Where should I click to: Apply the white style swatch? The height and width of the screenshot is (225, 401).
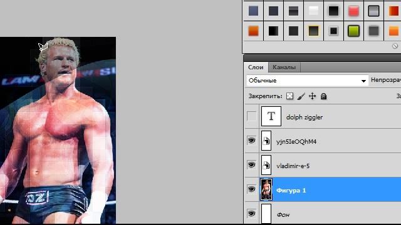tap(313, 11)
